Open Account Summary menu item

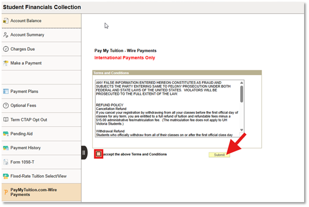coord(41,35)
